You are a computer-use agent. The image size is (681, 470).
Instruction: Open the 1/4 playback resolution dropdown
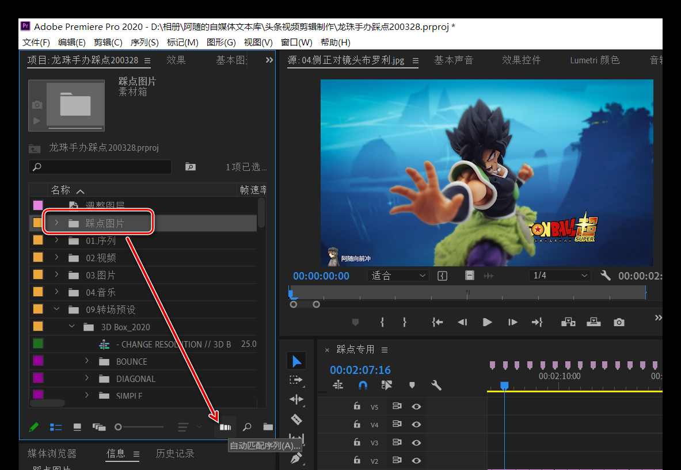pos(560,276)
